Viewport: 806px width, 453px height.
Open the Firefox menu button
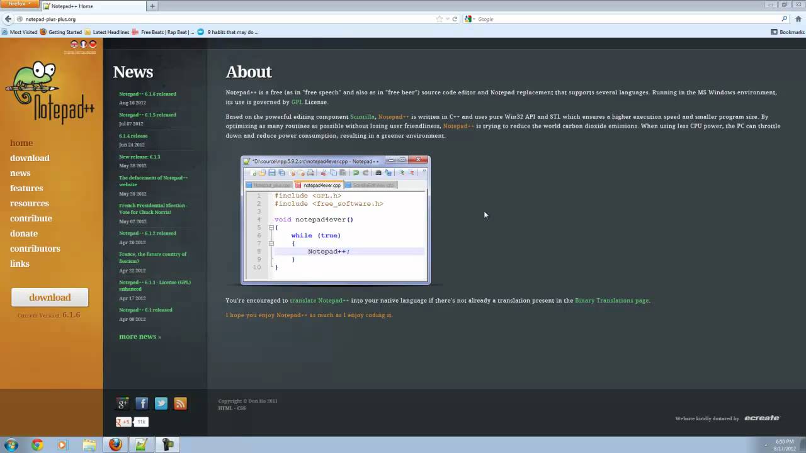coord(20,4)
